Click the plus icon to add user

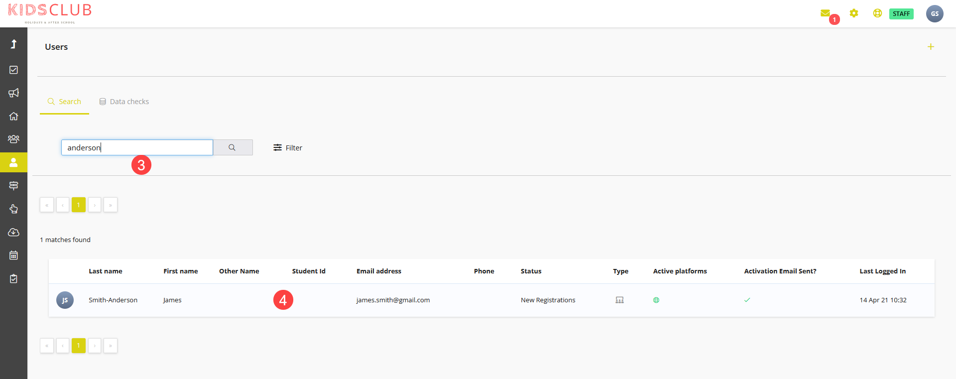(x=931, y=47)
